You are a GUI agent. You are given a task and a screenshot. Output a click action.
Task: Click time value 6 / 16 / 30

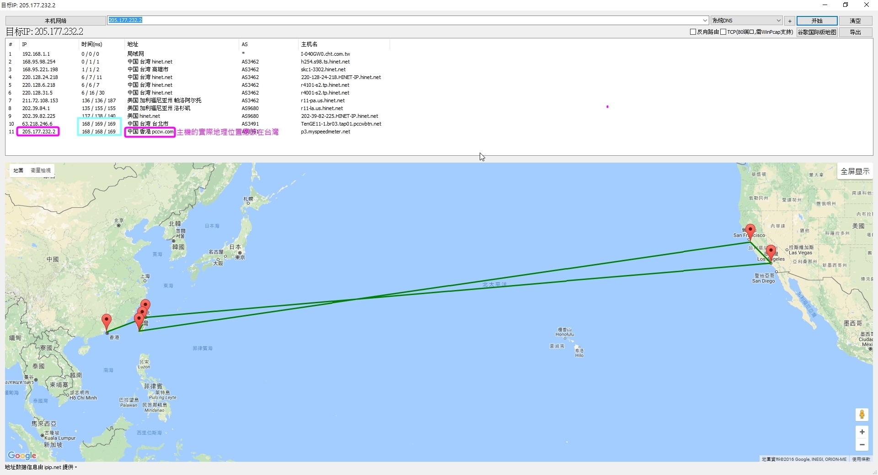[x=93, y=93]
